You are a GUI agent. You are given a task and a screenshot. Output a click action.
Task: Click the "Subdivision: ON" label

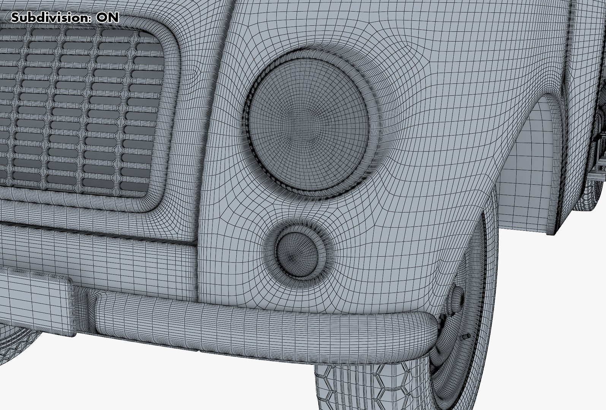(65, 17)
